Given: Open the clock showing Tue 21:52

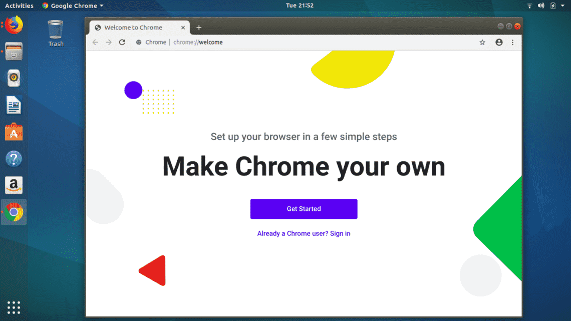Looking at the screenshot, I should 300,6.
